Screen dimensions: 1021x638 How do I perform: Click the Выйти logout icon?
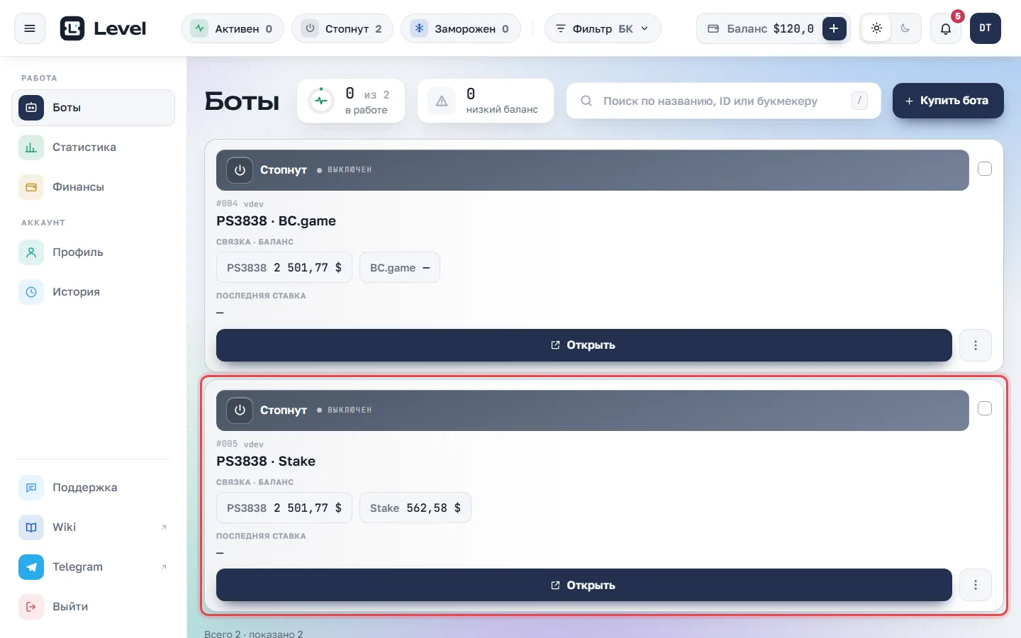click(x=31, y=607)
